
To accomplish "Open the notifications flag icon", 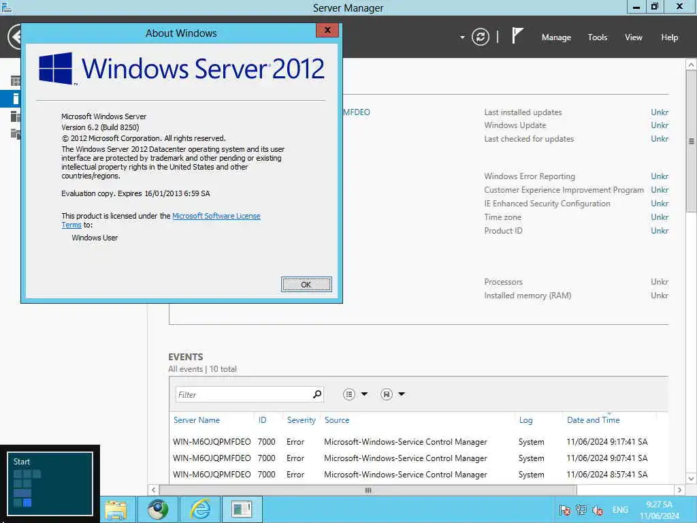I will [517, 35].
